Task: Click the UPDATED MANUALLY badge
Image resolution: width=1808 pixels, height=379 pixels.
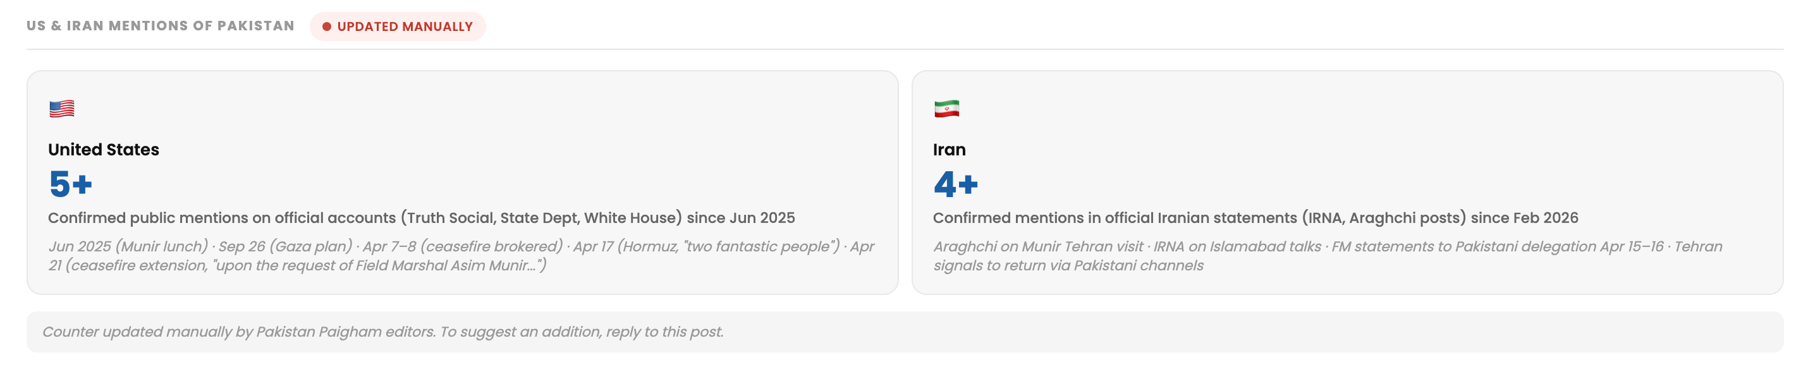Action: click(x=397, y=27)
